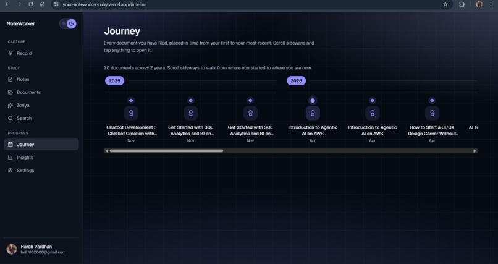Click the browser forward arrow
Image resolution: width=498 pixels, height=264 pixels.
point(19,4)
